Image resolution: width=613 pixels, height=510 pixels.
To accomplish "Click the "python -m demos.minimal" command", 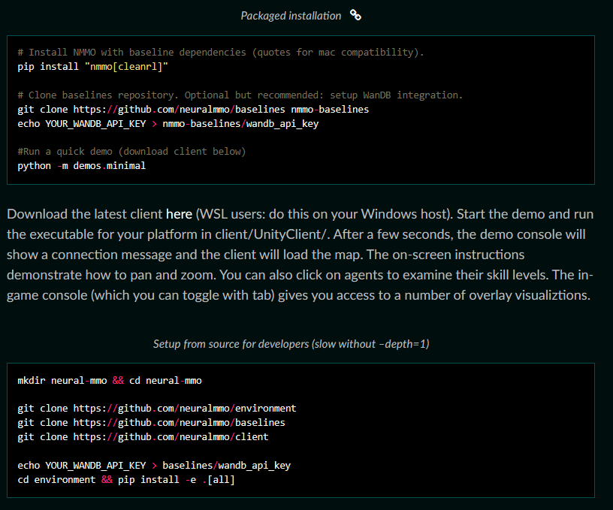I will pyautogui.click(x=82, y=166).
